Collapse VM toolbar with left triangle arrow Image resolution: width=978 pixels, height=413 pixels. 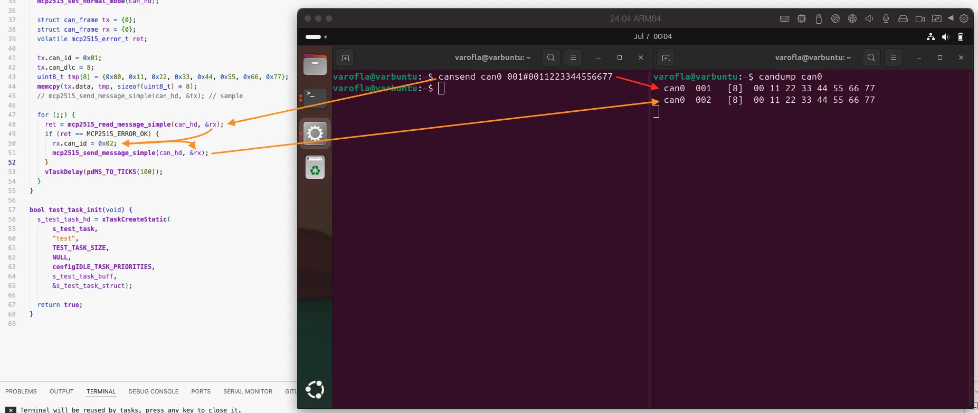[x=951, y=18]
